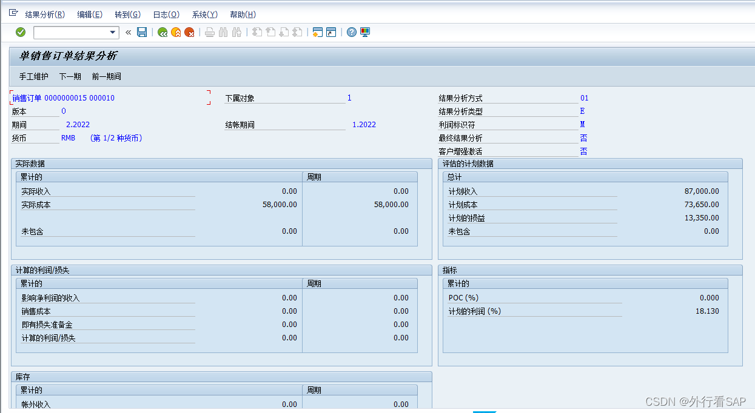Open the command field dropdown arrow

pos(113,33)
